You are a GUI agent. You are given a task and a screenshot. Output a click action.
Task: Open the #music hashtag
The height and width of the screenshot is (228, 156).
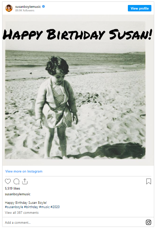[x=44, y=207]
